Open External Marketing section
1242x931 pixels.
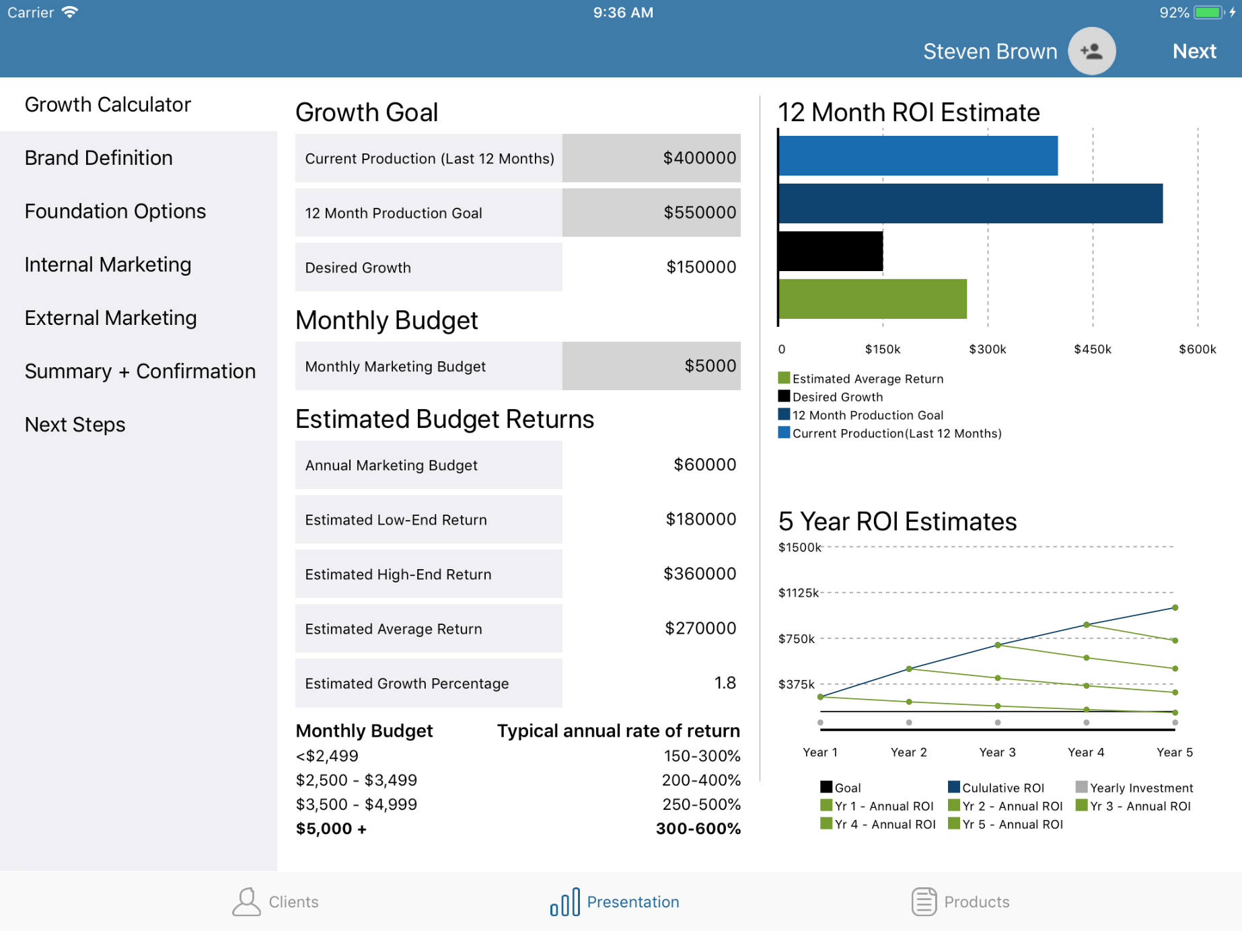(110, 318)
